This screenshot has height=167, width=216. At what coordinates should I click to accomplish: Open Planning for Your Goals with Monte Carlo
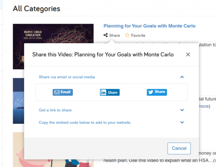point(149,26)
